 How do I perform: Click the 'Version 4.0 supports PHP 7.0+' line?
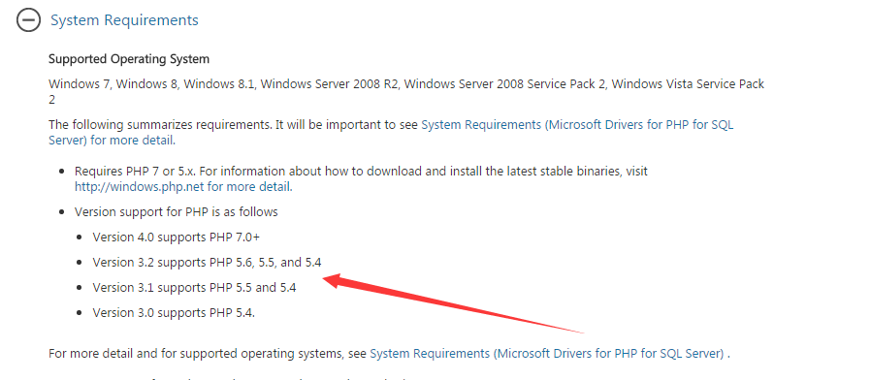[177, 237]
